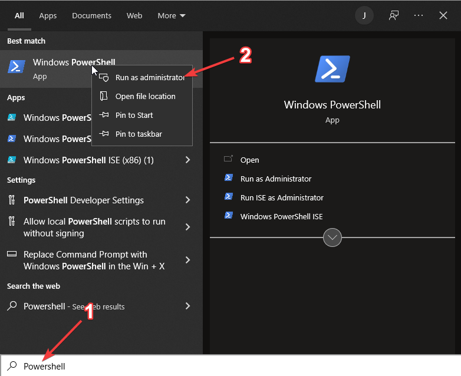Choose Open file location in context menu
Viewport: 461px width, 376px height.
click(x=142, y=96)
